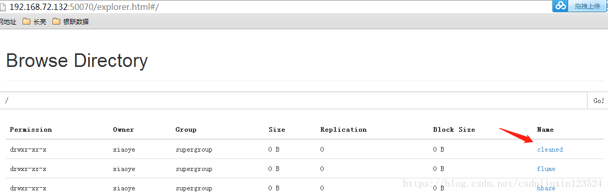Click the supergroup cell in cleaned row

[x=194, y=150]
